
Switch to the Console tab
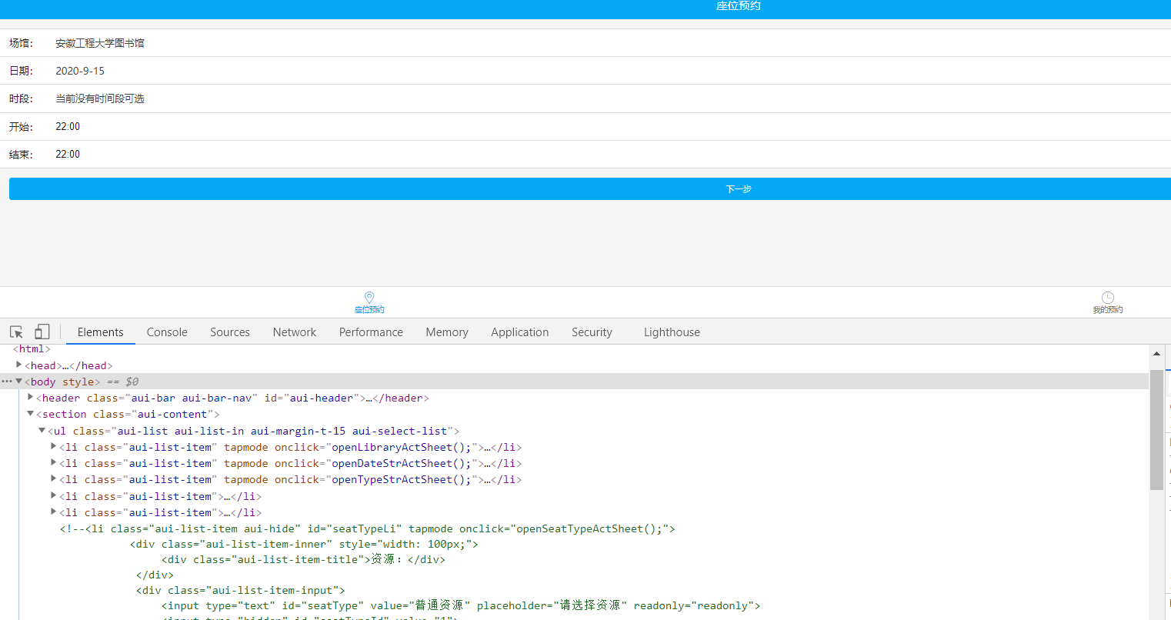point(167,332)
